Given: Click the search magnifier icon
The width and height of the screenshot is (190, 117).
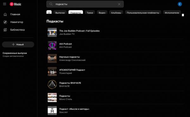Looking at the screenshot, I should point(51,4).
